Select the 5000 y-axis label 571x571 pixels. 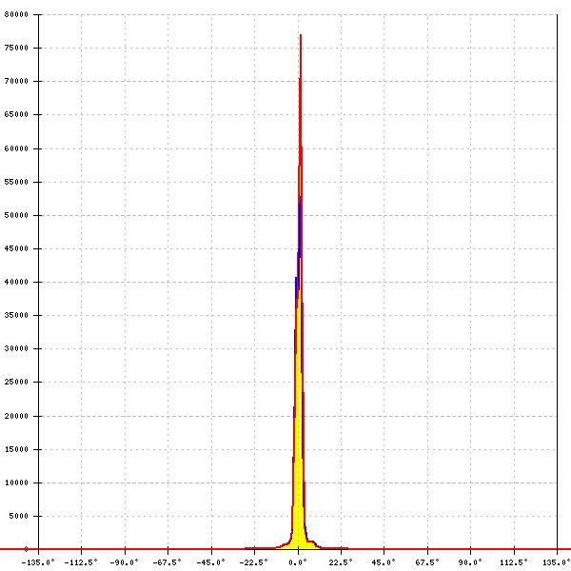[x=19, y=516]
